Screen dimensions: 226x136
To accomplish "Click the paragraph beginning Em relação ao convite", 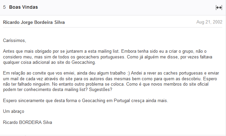I will pos(111,81).
